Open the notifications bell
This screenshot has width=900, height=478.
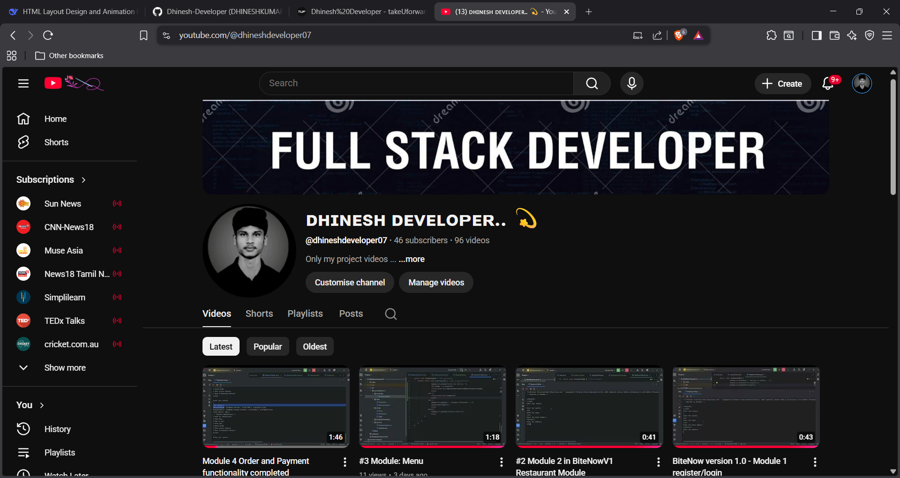828,83
